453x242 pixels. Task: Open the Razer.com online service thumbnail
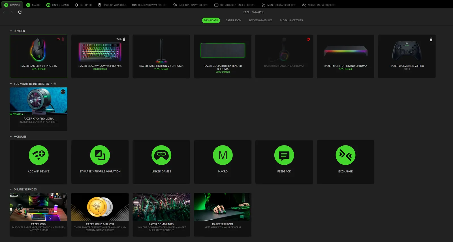coord(39,207)
